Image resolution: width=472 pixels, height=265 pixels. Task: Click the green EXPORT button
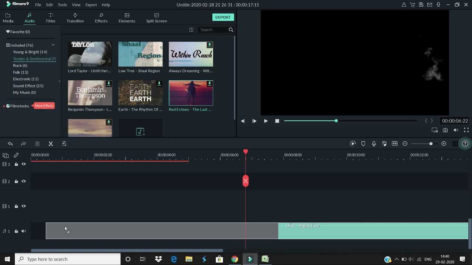click(223, 17)
